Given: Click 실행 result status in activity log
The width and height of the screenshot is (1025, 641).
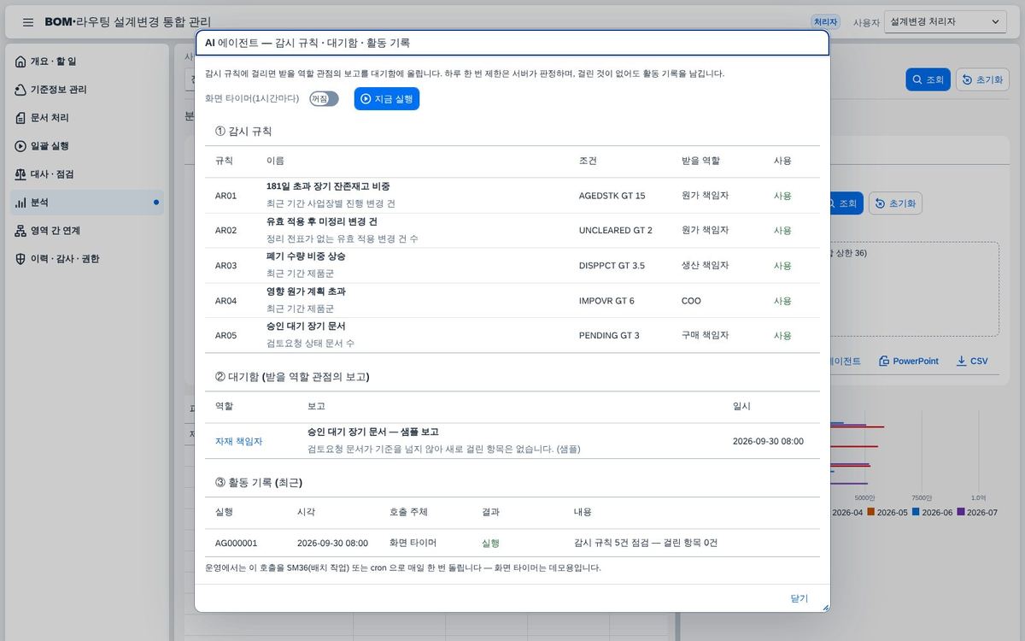Looking at the screenshot, I should pyautogui.click(x=490, y=543).
